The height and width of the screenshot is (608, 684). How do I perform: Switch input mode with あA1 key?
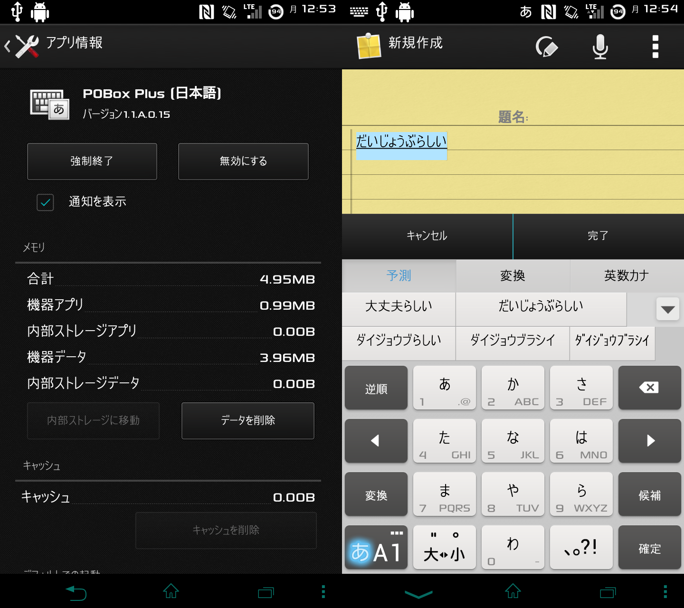point(376,547)
